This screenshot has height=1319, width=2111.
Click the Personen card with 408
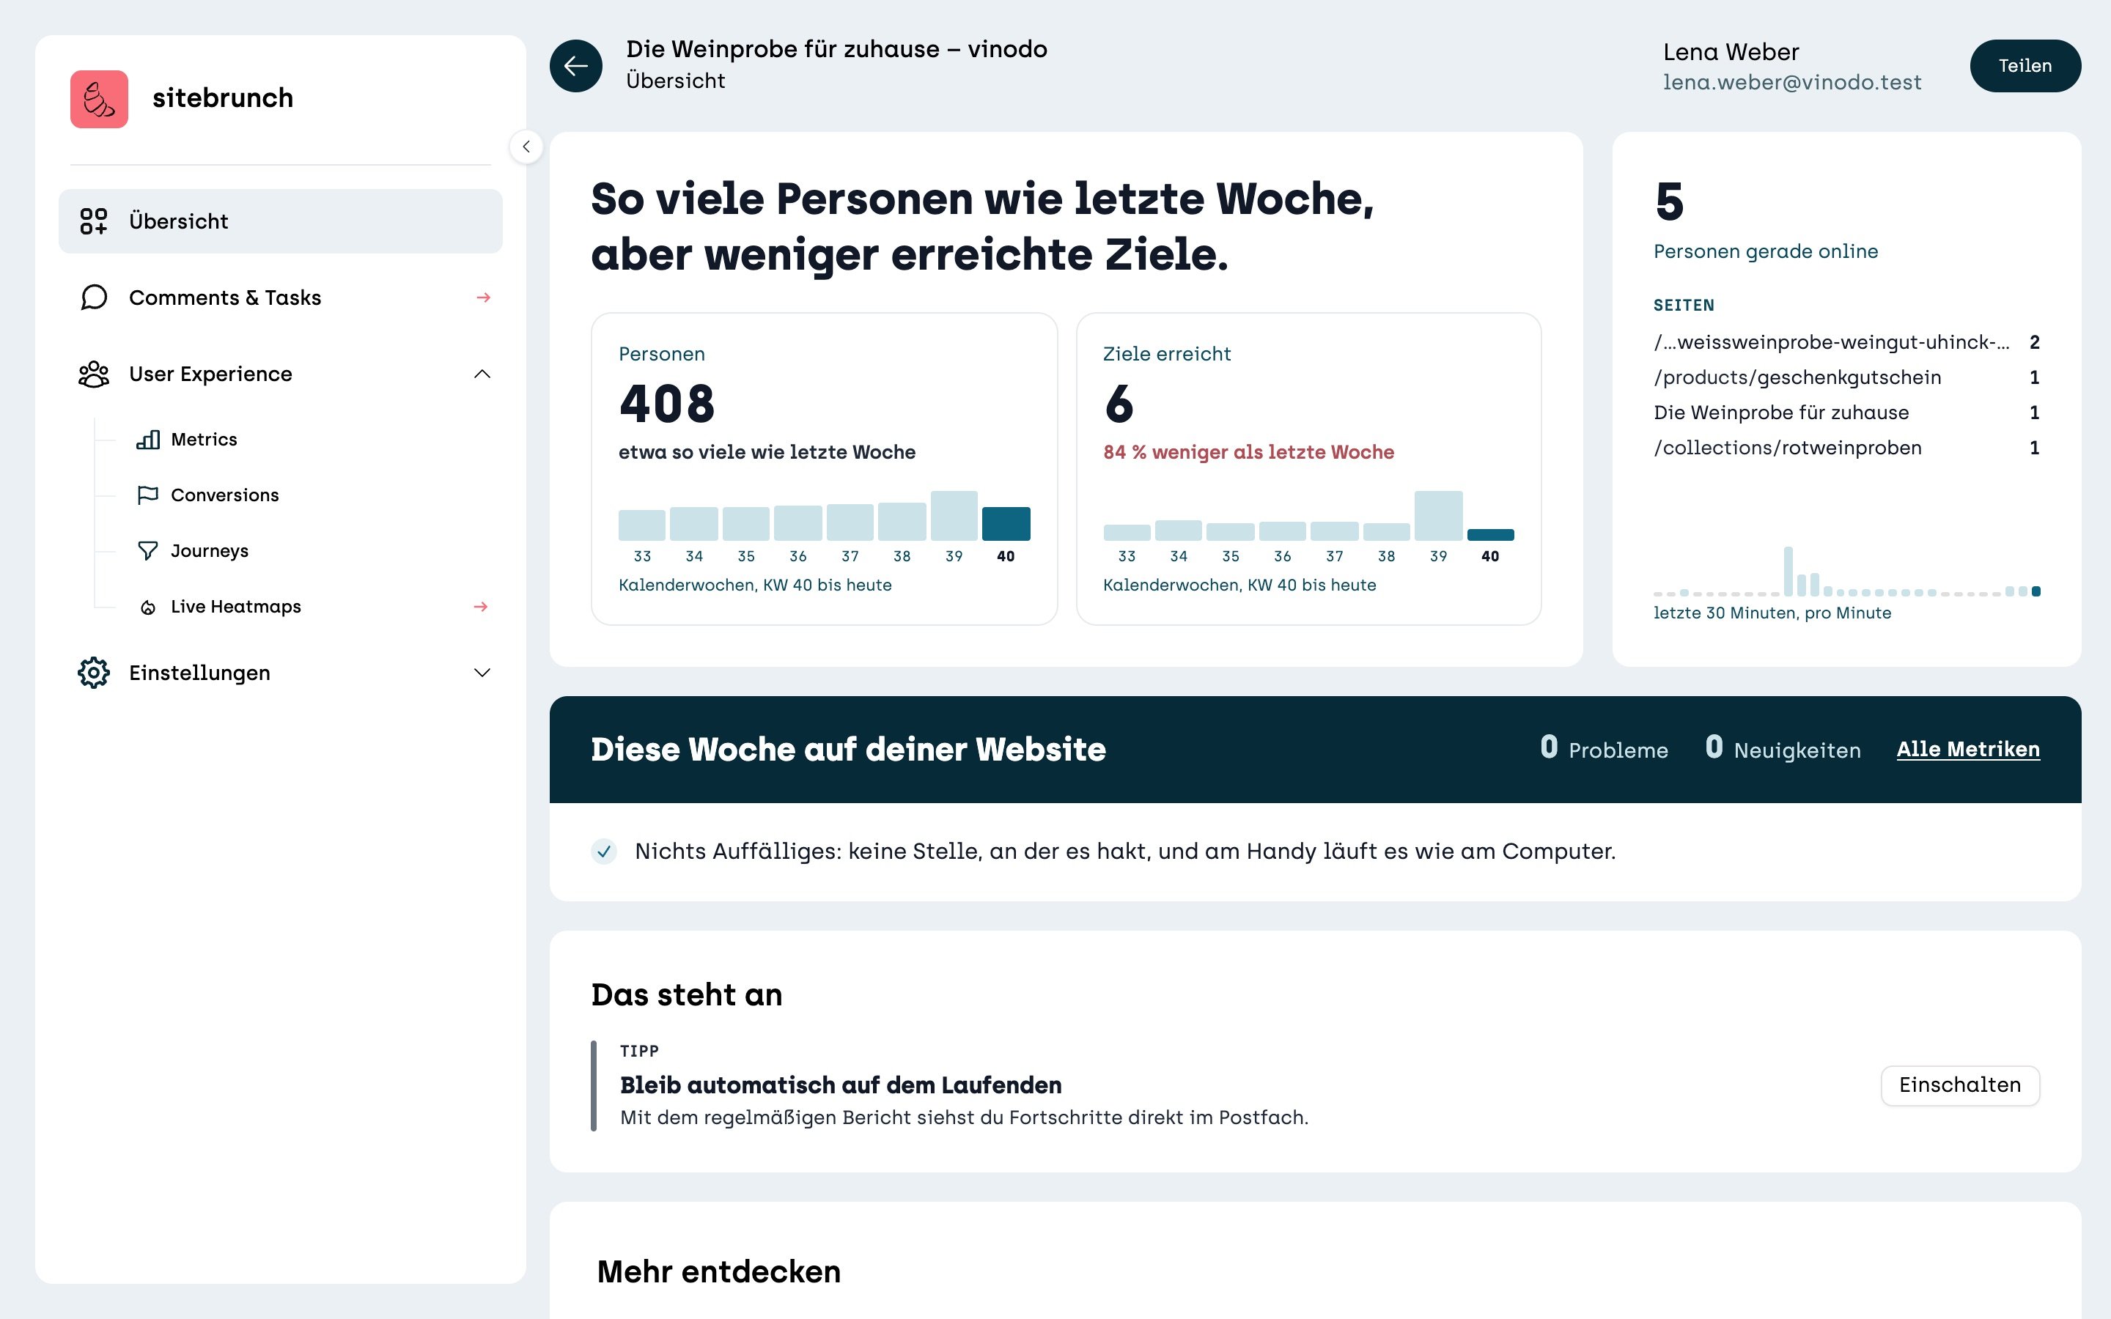coord(825,468)
